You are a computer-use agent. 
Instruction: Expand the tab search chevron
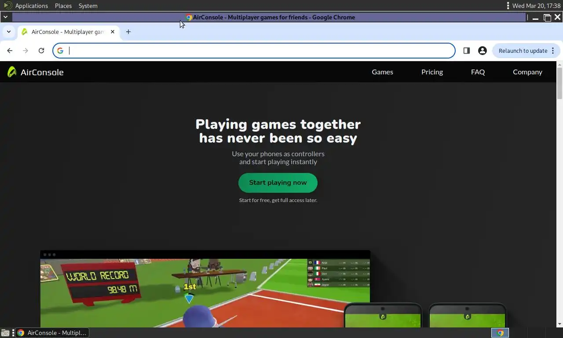pyautogui.click(x=9, y=32)
